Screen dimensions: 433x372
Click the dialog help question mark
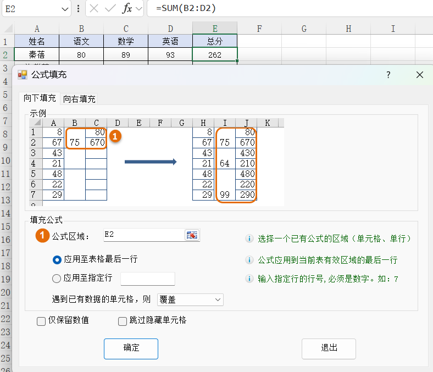(388, 75)
